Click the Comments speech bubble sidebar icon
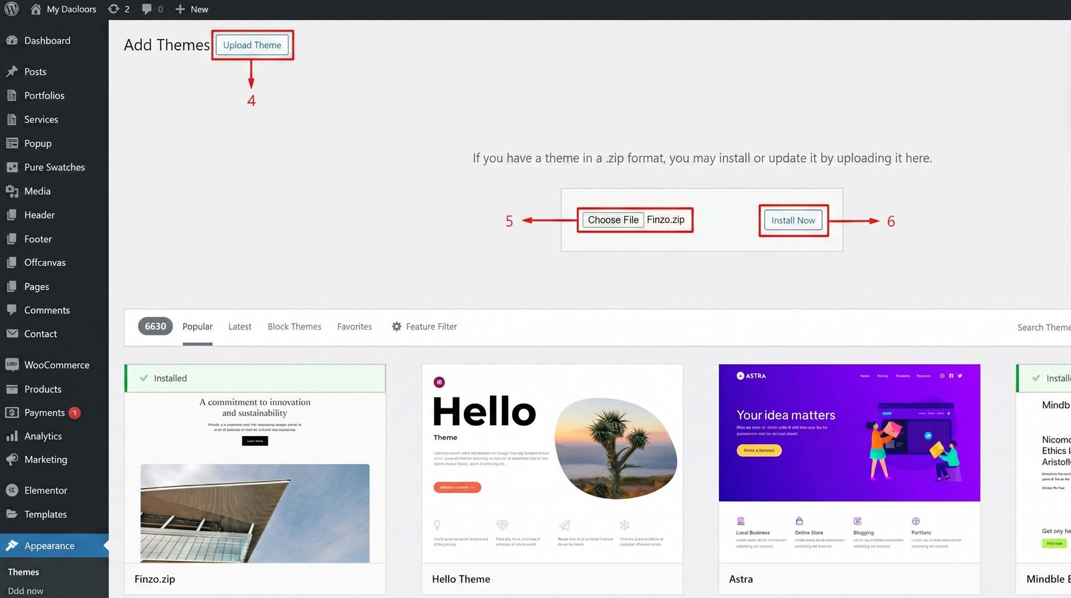The height and width of the screenshot is (598, 1071). pos(11,310)
